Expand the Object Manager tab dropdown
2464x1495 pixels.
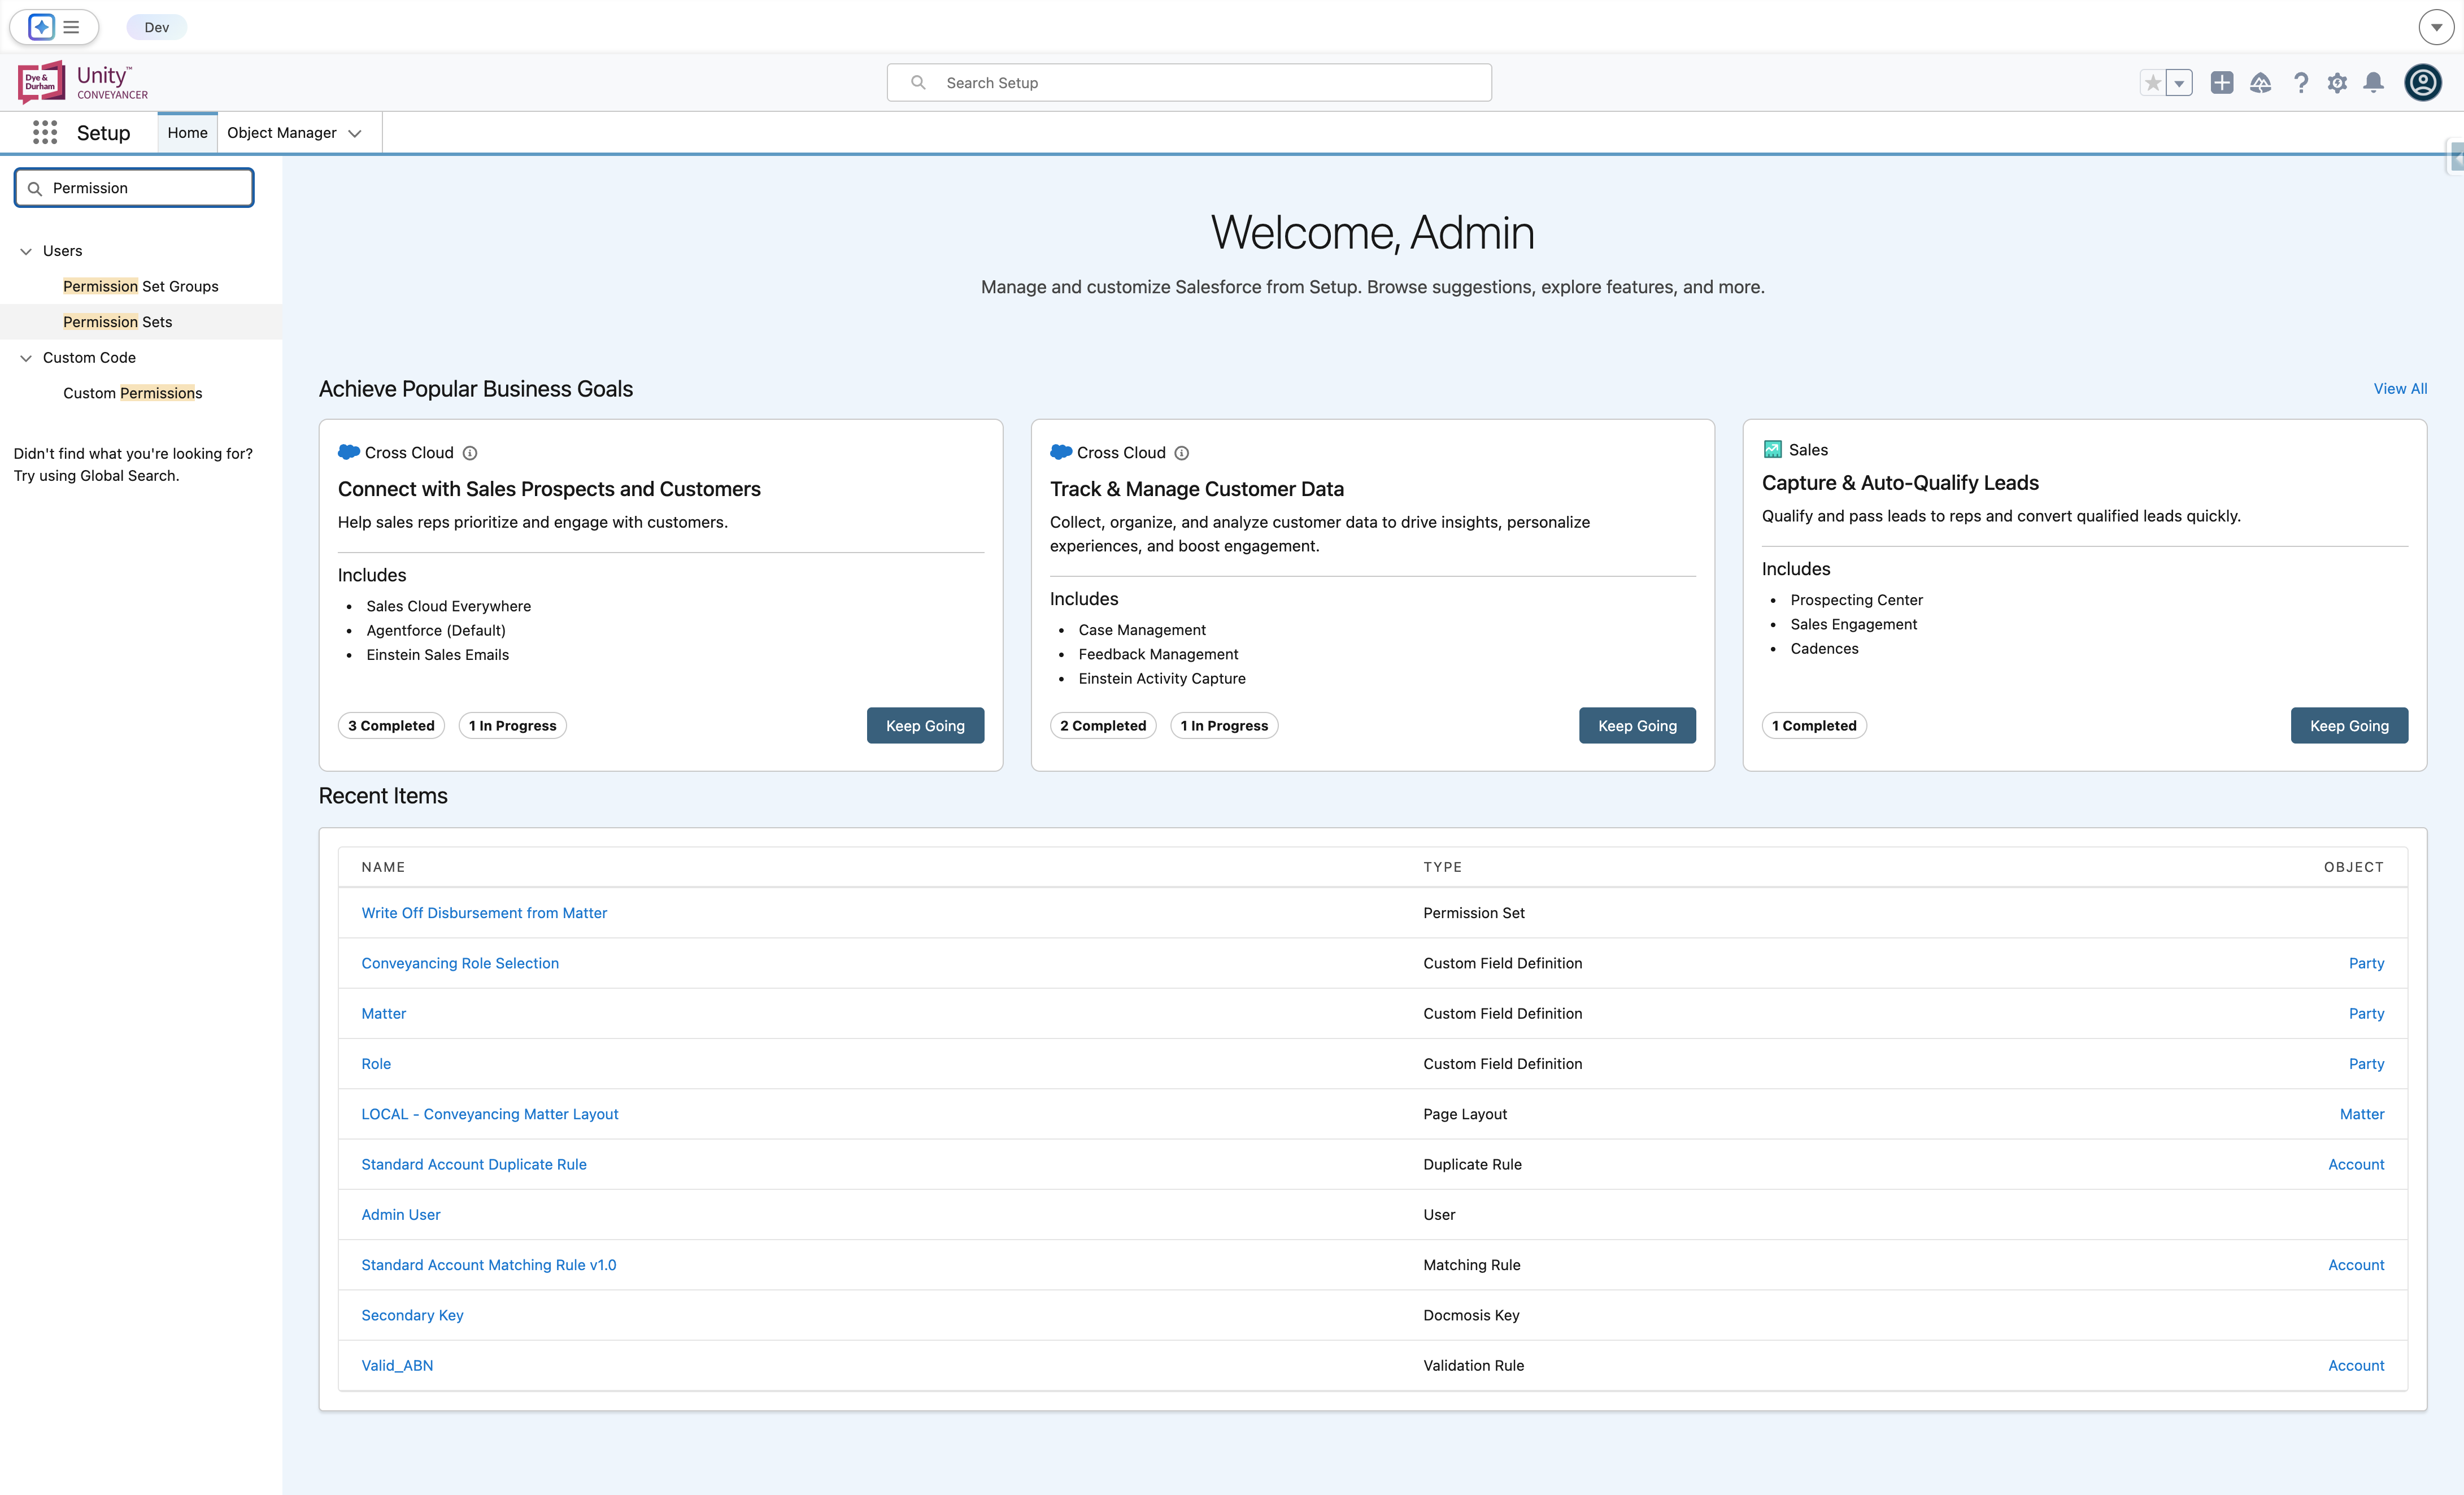[355, 133]
